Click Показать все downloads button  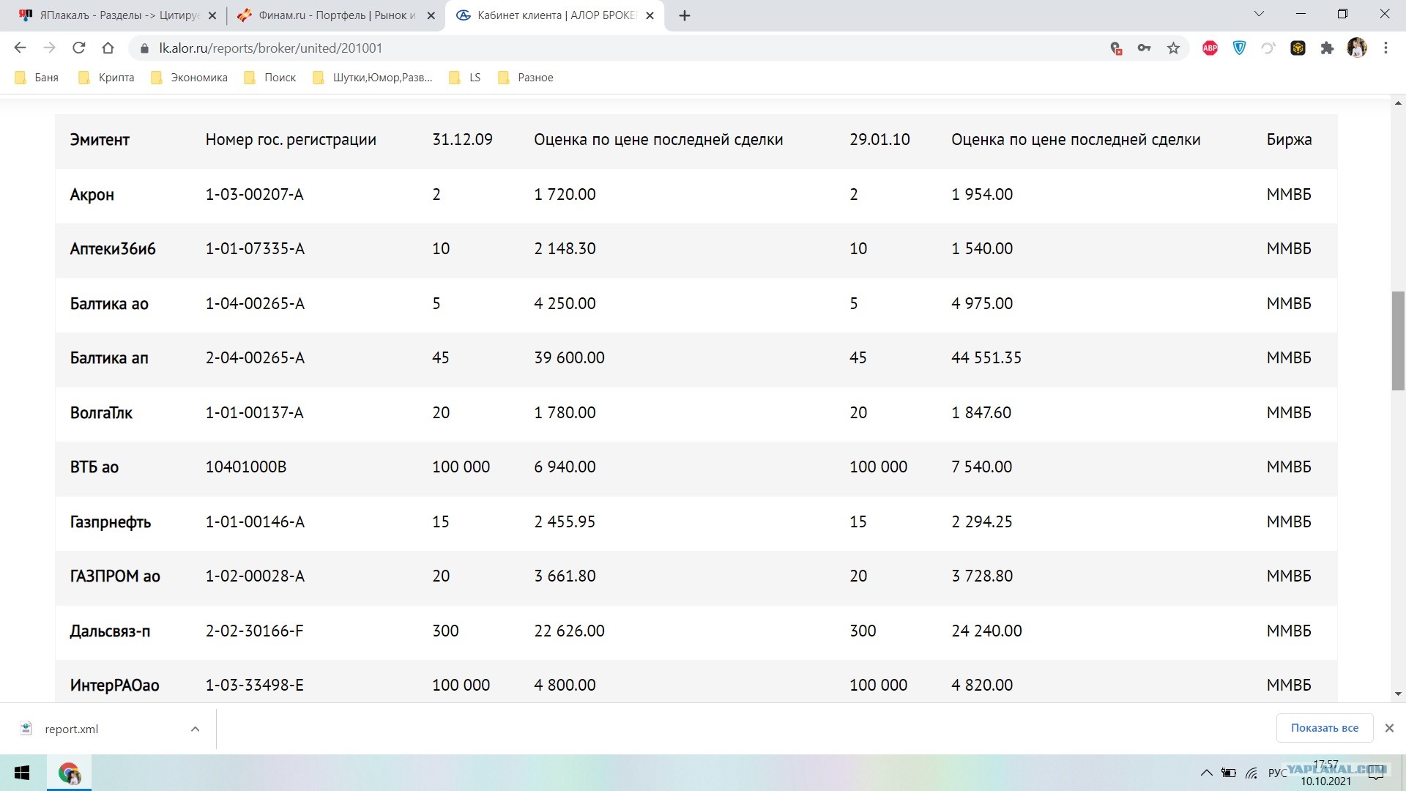1325,728
